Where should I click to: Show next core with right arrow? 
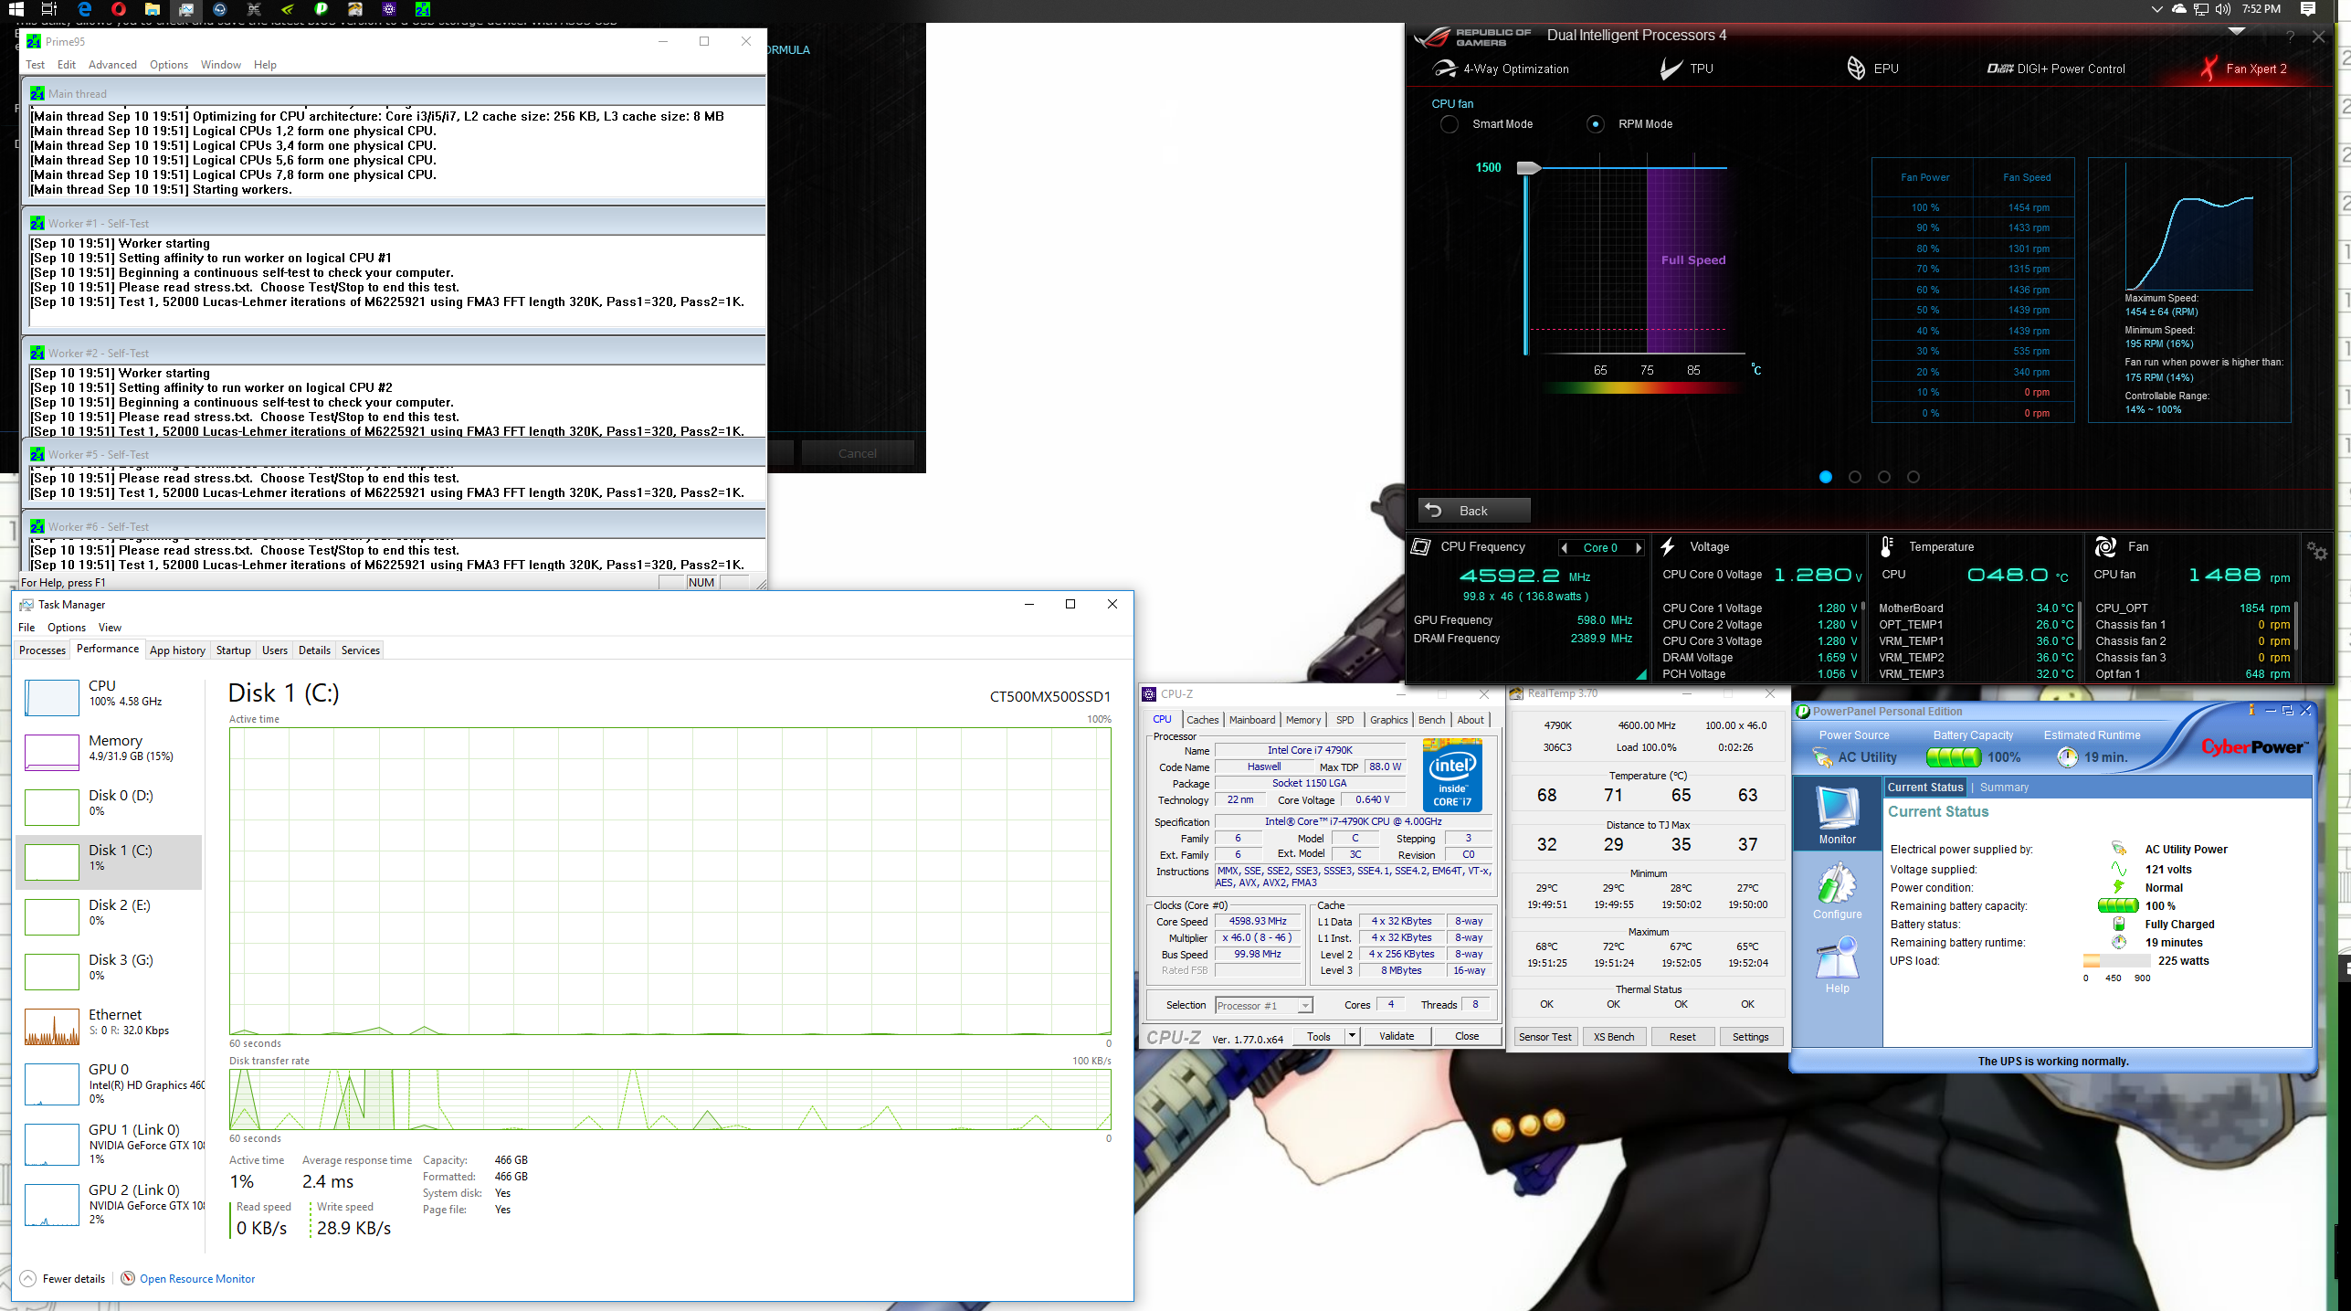click(x=1639, y=548)
